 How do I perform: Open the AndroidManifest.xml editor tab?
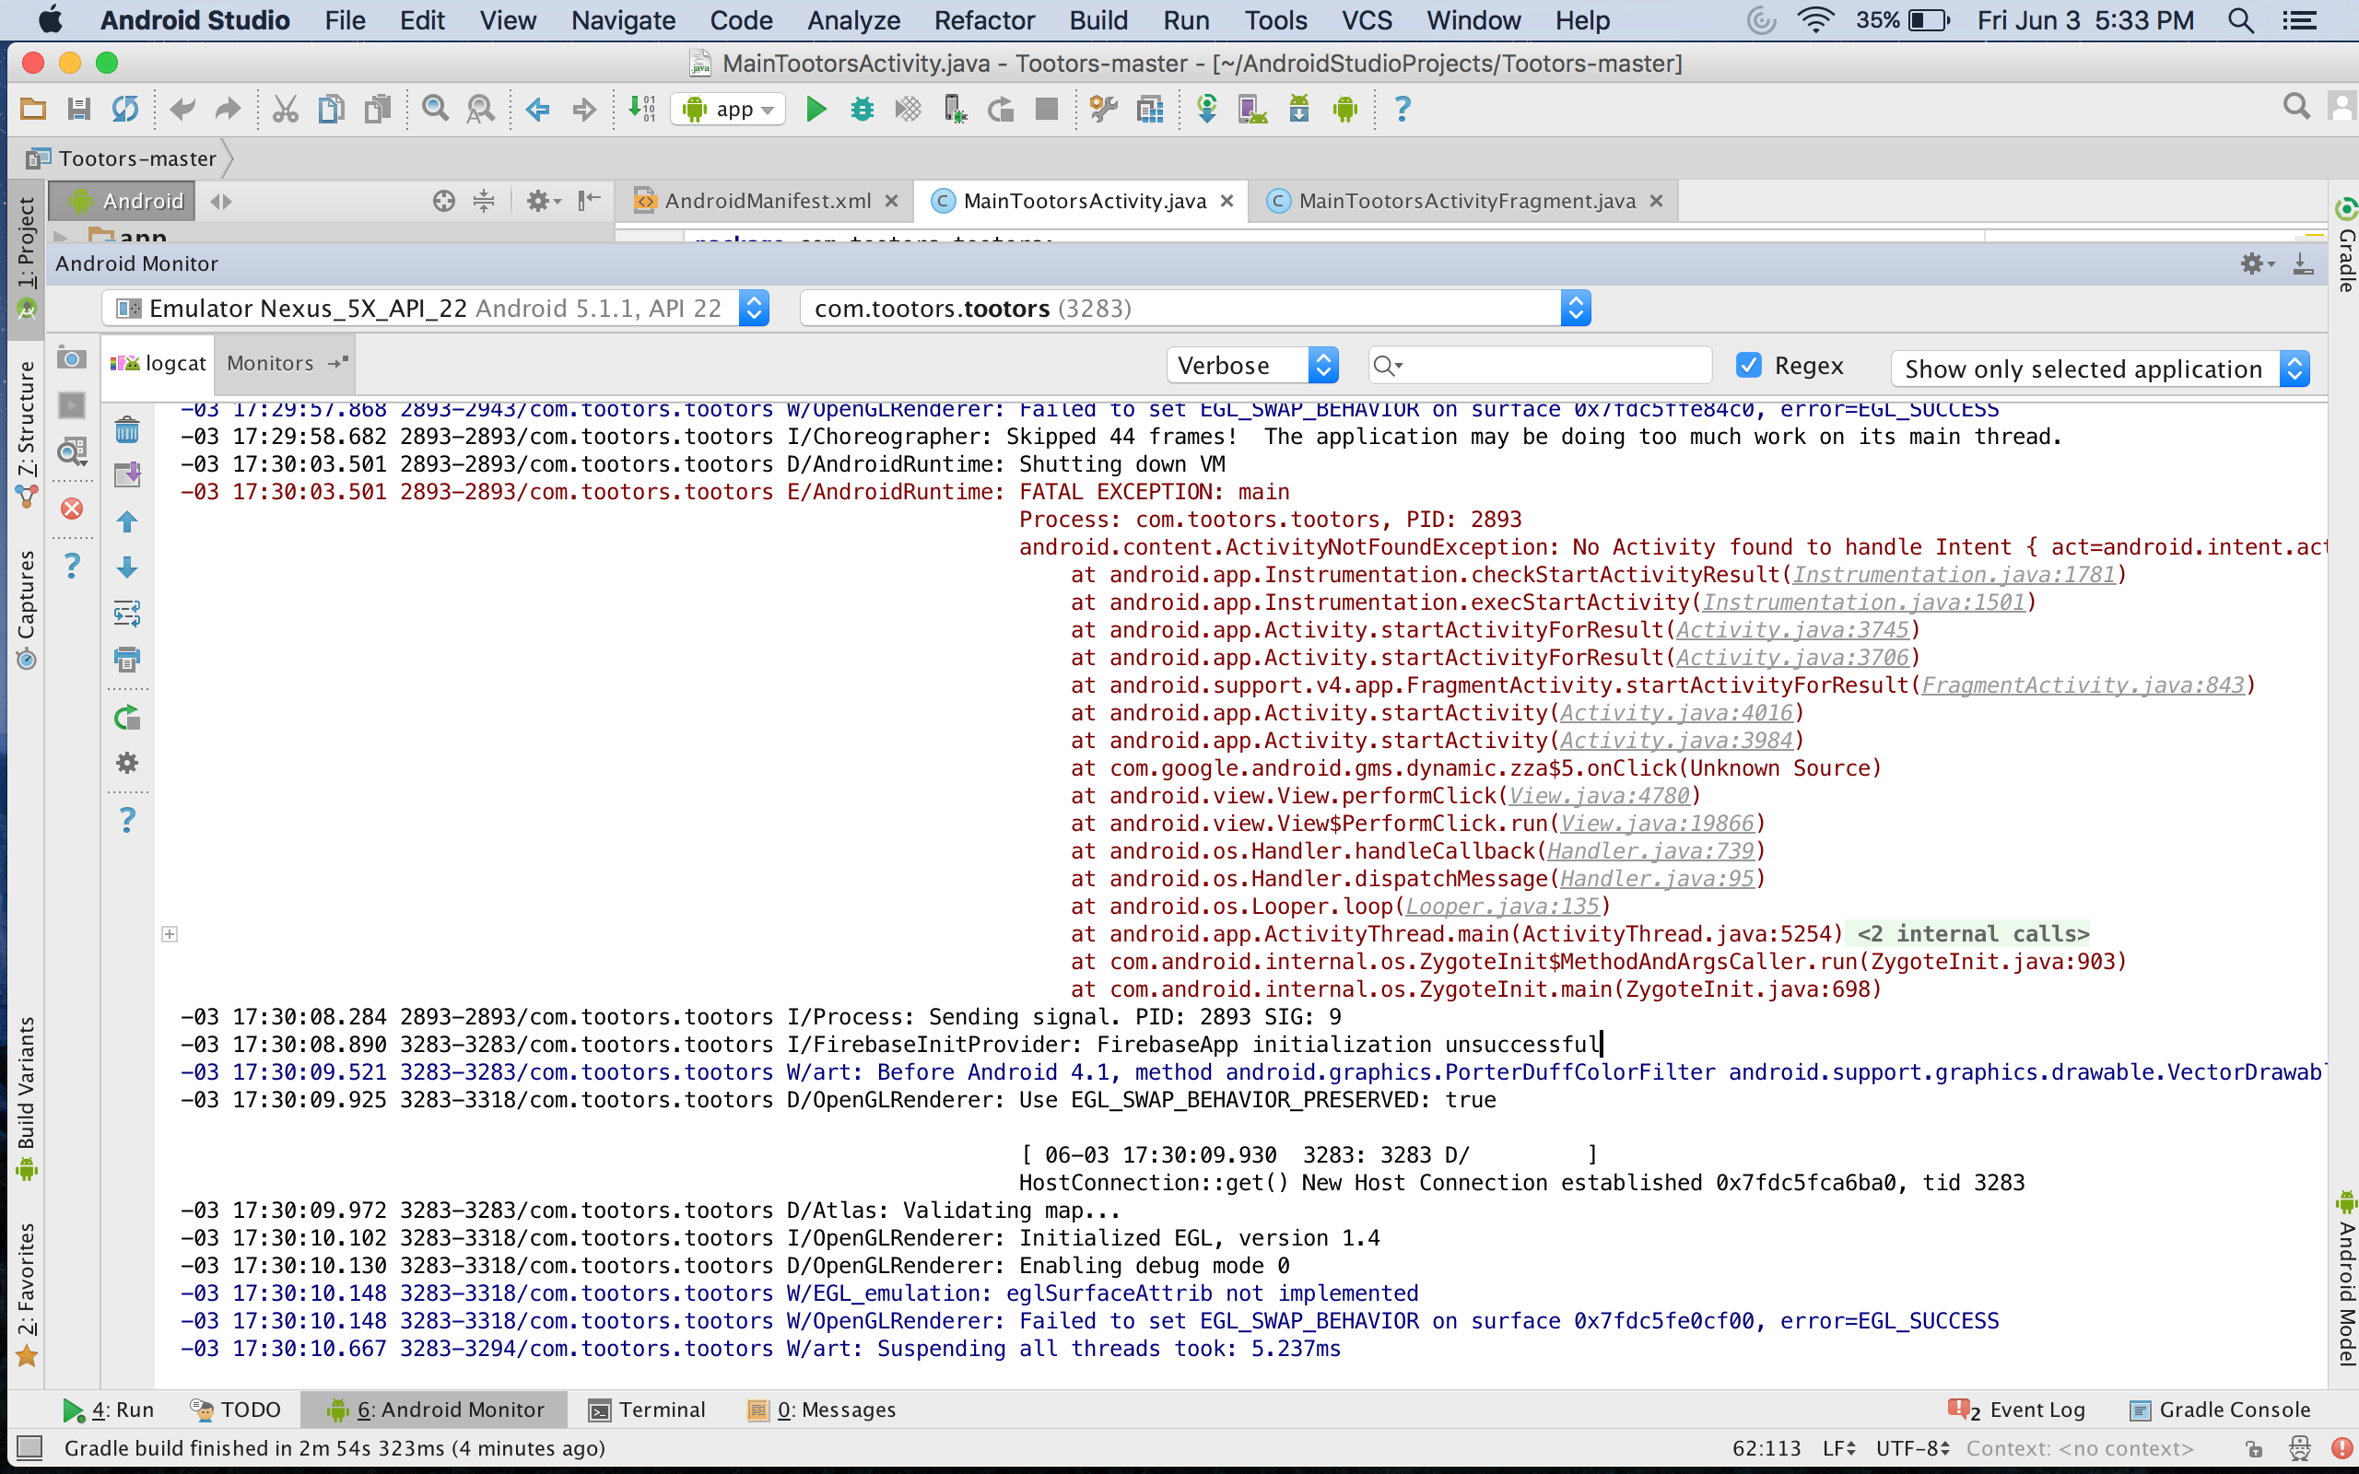pyautogui.click(x=766, y=201)
